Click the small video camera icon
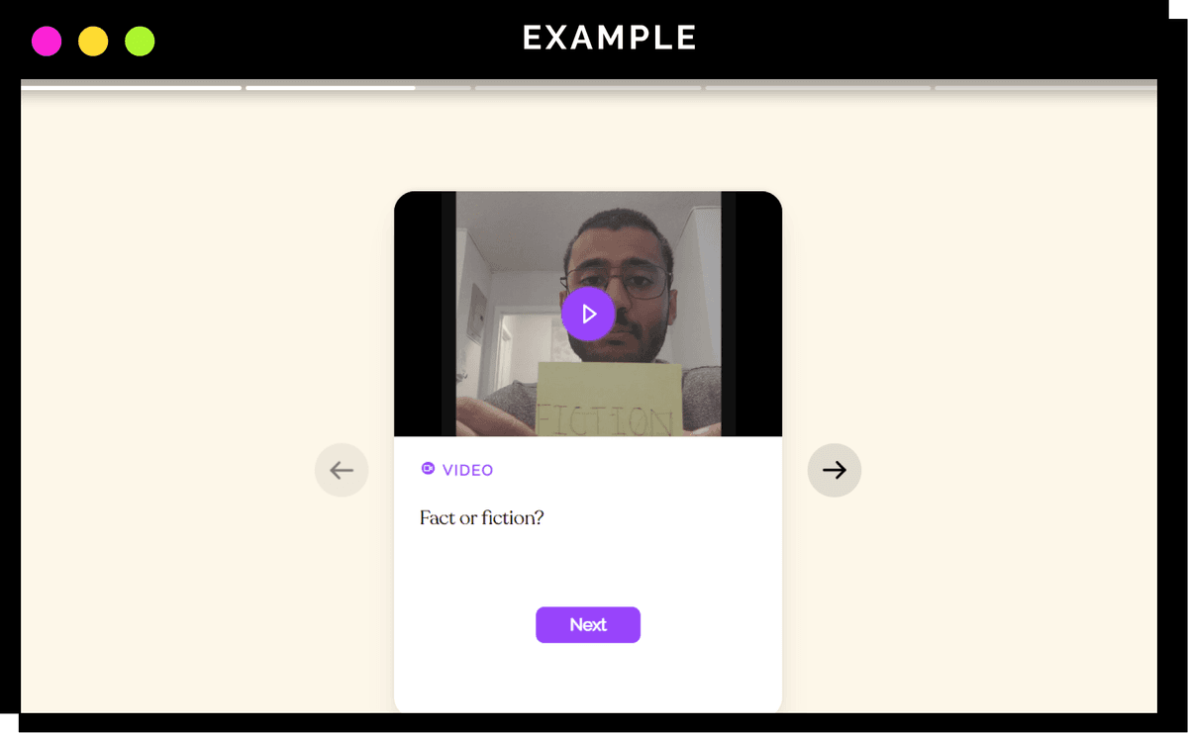Screen dimensions: 1188x733 coord(428,469)
